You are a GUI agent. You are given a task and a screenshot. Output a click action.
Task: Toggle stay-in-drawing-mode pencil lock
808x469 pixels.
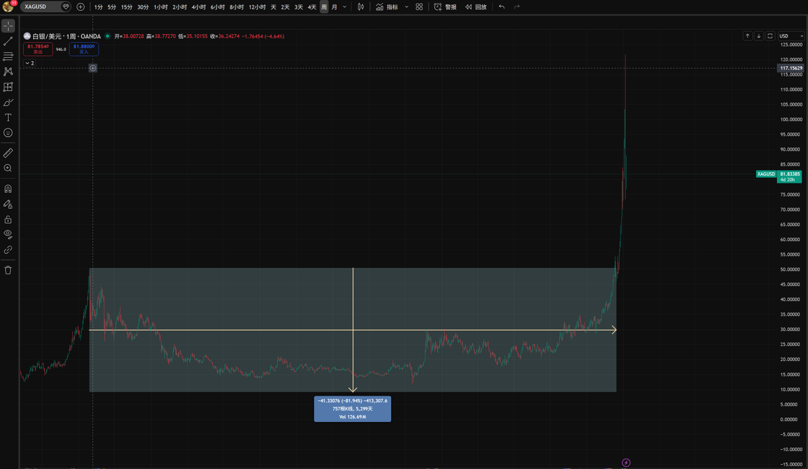pos(8,204)
